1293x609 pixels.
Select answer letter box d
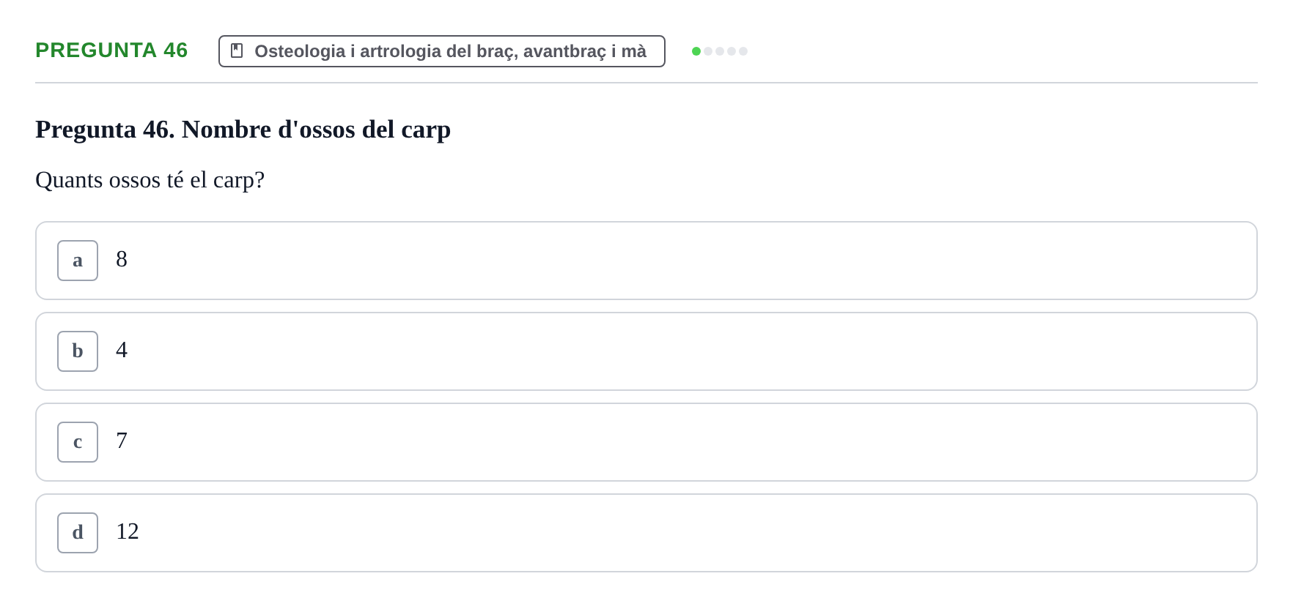coord(78,533)
